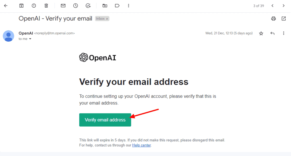The width and height of the screenshot is (291, 156).
Task: Open the Move to folder icon
Action: pyautogui.click(x=105, y=6)
